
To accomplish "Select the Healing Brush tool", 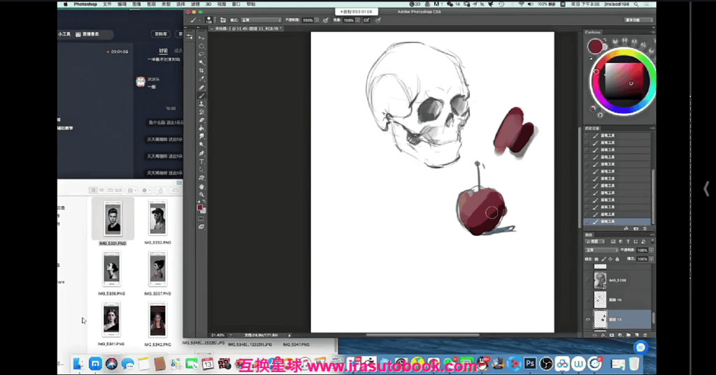I will 201,87.
